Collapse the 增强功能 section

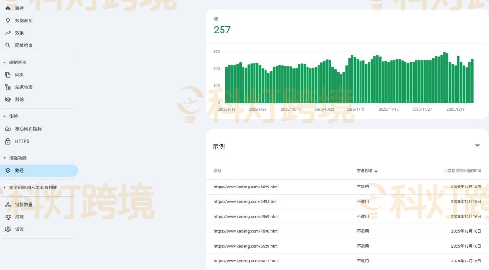[5, 158]
